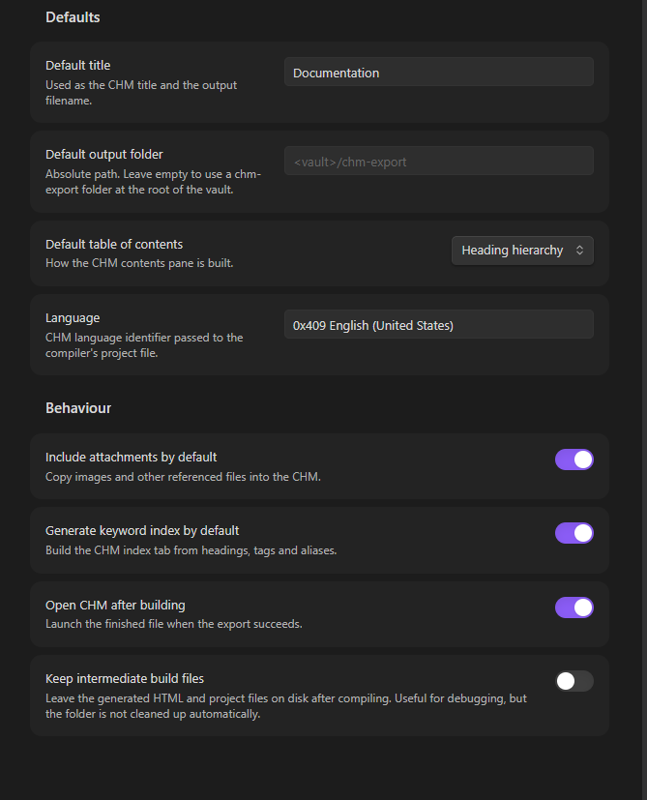Open the Heading hierarchy dropdown
This screenshot has height=800, width=647.
[522, 251]
